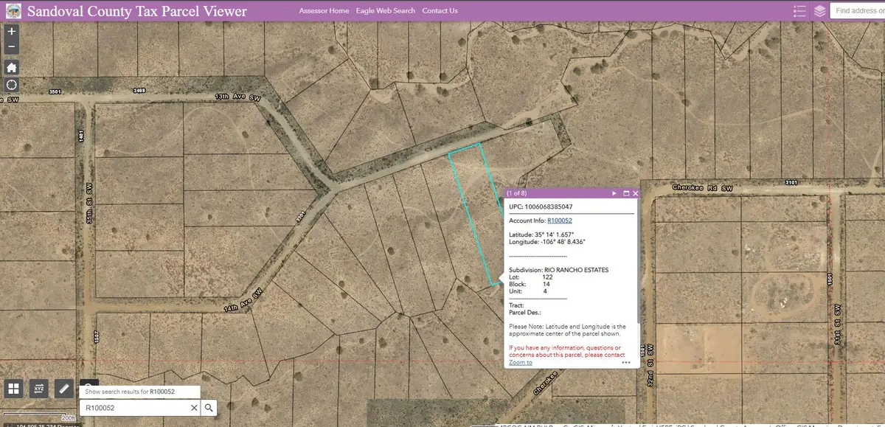Click the 'Cherokee Rd SW' street label
This screenshot has height=427, width=885.
coord(702,188)
